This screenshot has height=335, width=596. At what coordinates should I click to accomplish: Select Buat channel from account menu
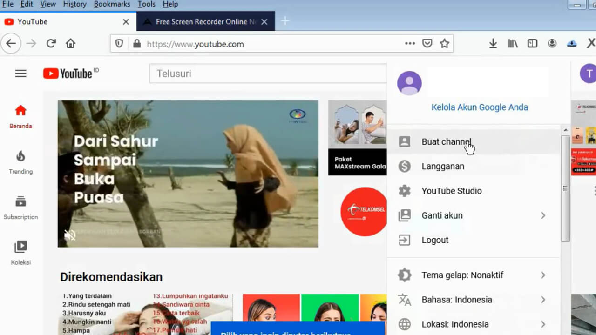[x=474, y=142]
